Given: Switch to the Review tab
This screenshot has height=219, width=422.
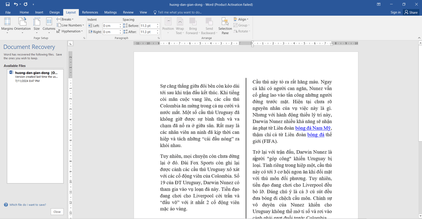Looking at the screenshot, I should pos(128,12).
